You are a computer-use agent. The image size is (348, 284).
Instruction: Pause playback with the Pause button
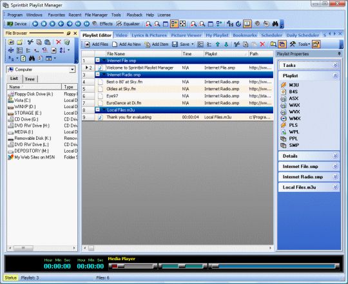(x=44, y=24)
